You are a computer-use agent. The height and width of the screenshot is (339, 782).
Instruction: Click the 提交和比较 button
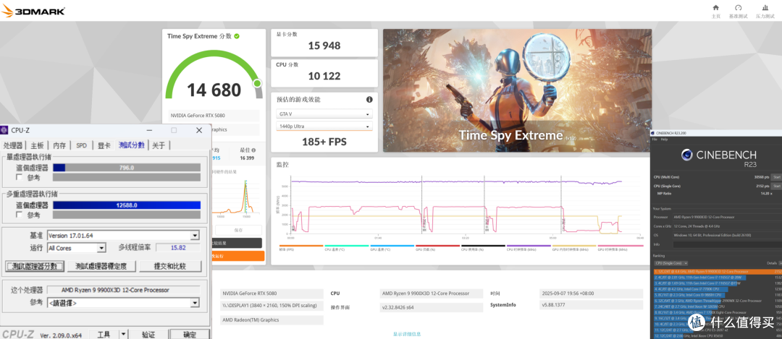tap(170, 266)
